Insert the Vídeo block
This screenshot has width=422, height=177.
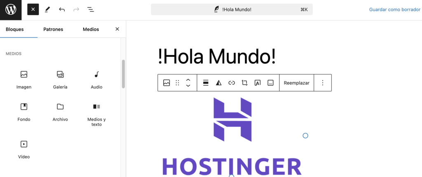pos(24,149)
